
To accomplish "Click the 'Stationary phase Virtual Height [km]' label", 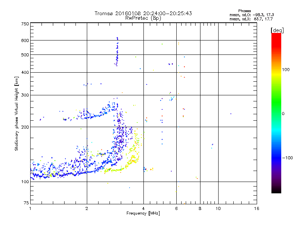I will tap(17, 114).
